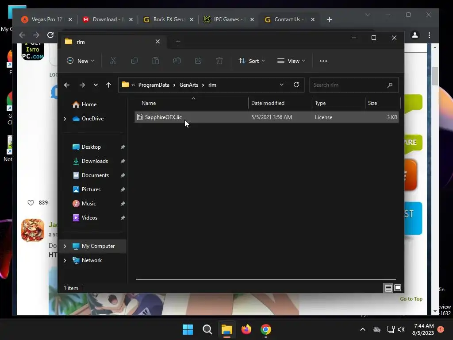Click the Paste clipboard icon
This screenshot has width=453, height=340.
[155, 61]
